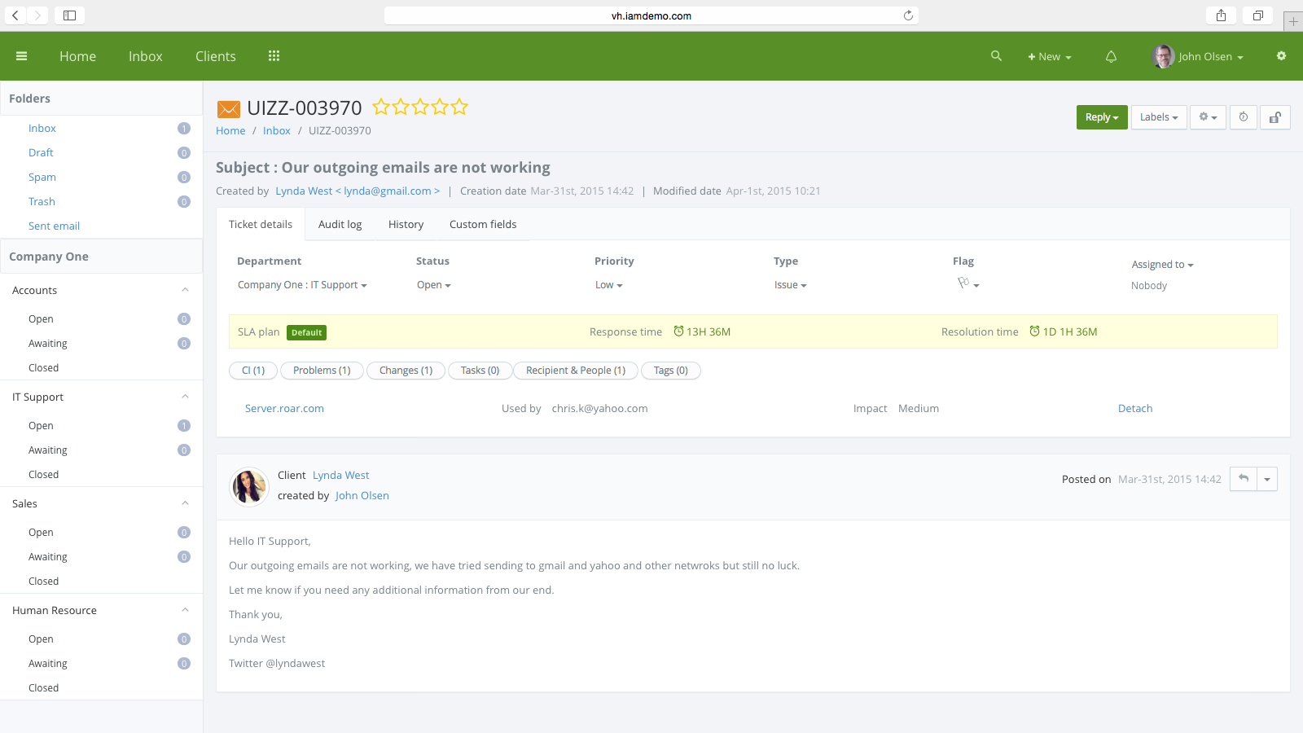Click the envelope icon beside ticket ID
This screenshot has width=1303, height=733.
pos(229,109)
